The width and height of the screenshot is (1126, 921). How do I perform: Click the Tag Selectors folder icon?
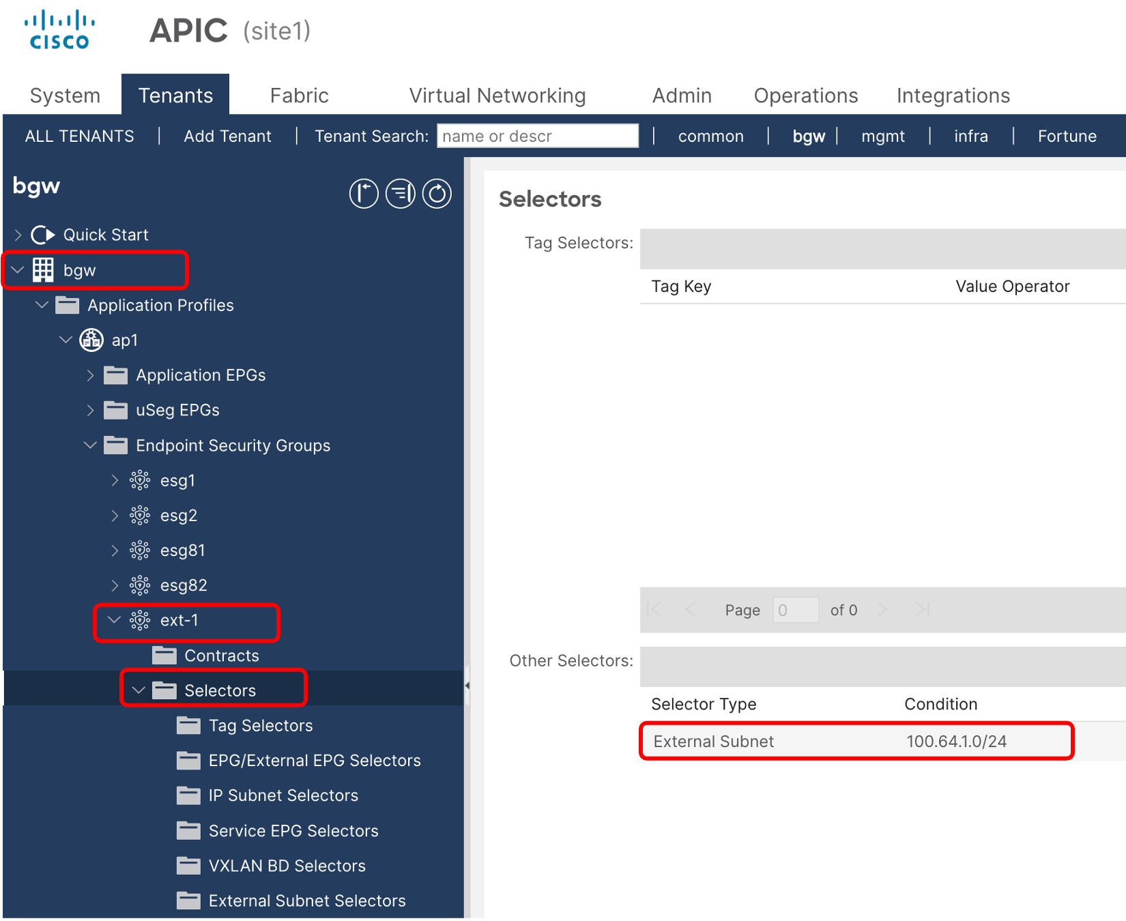[x=188, y=725]
